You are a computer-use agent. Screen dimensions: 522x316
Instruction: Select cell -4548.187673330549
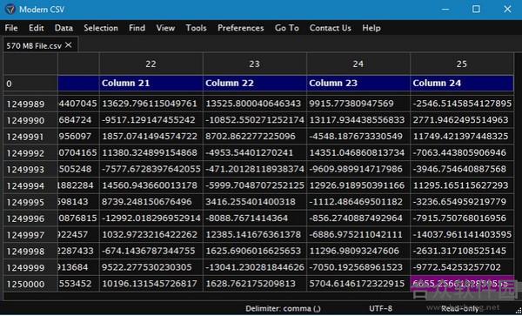[358, 136]
